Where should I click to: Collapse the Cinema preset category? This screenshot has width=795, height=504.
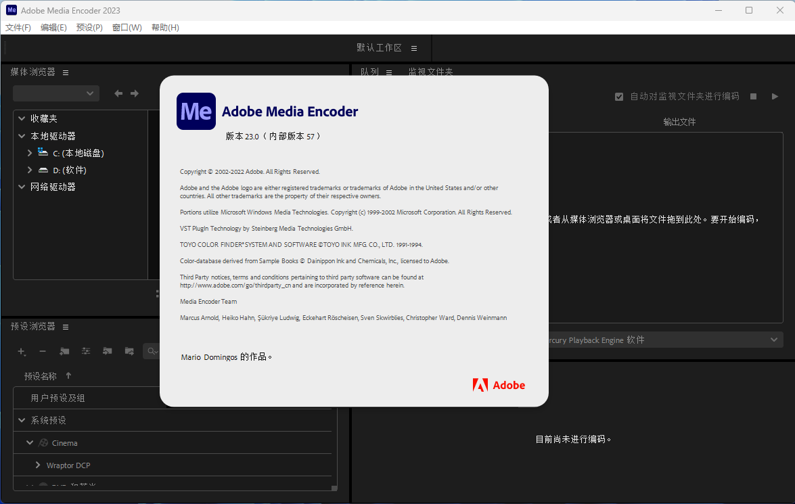pos(30,442)
